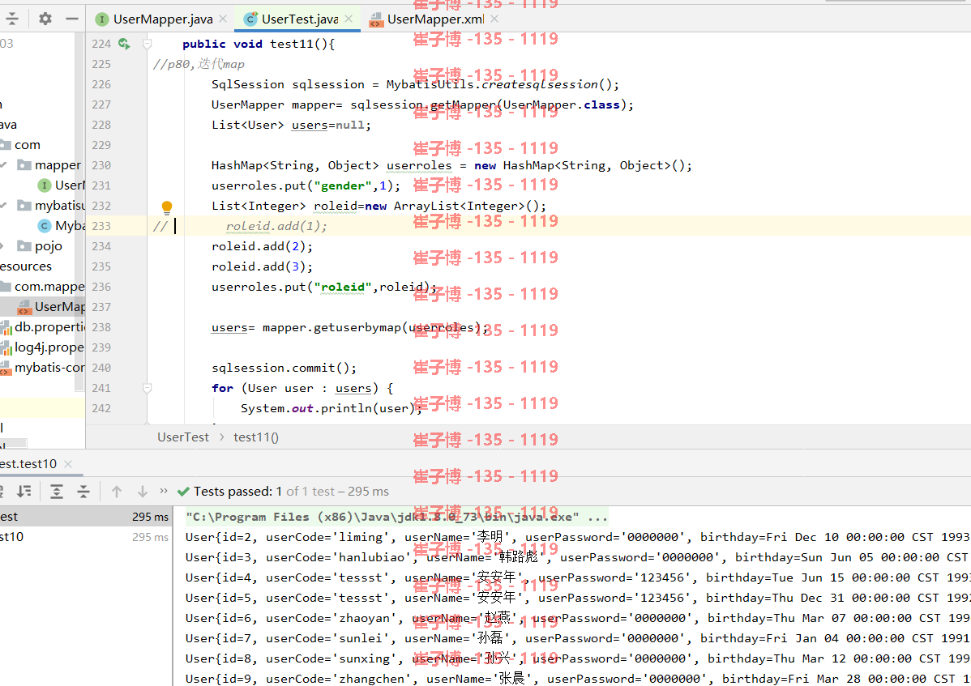Open the UserMapper interface in tree
The width and height of the screenshot is (971, 686).
click(62, 185)
